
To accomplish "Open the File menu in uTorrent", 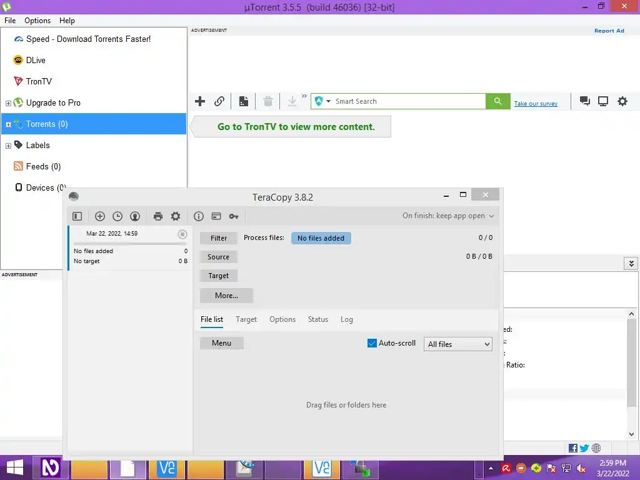I will pyautogui.click(x=10, y=21).
